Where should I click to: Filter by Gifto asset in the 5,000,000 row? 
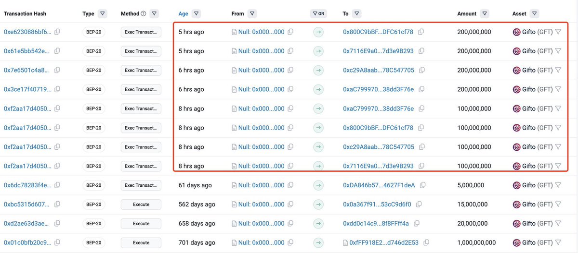pos(558,185)
